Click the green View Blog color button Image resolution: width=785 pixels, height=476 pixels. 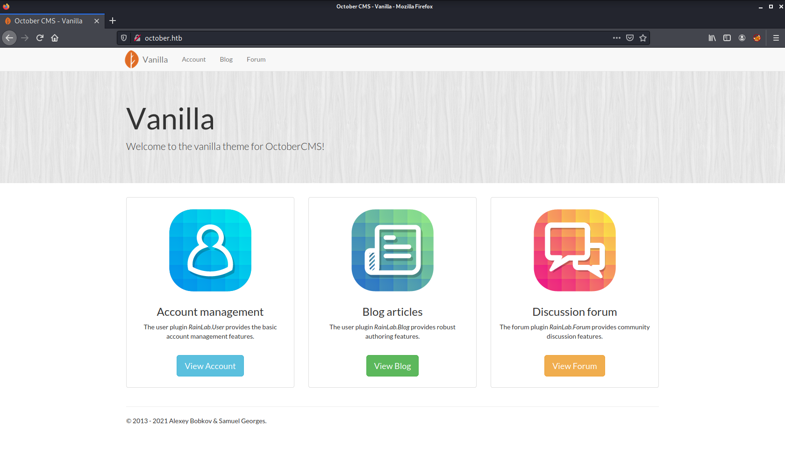click(x=392, y=366)
